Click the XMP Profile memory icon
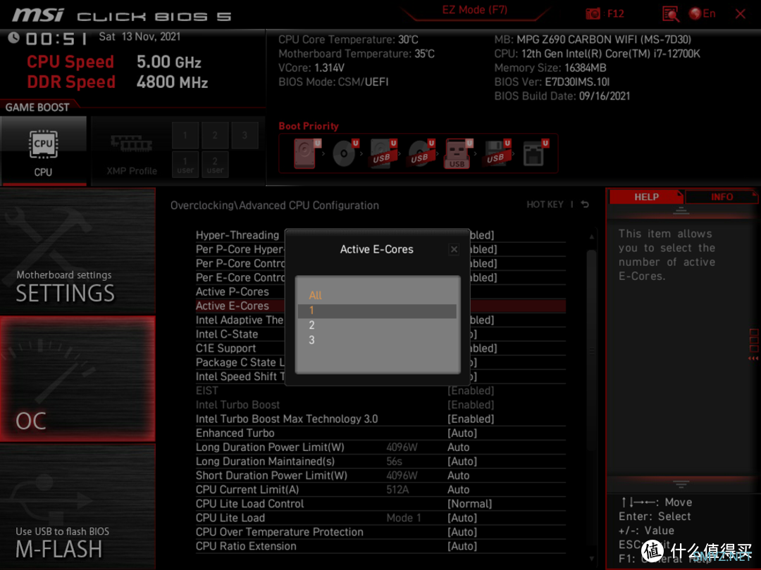 [132, 144]
